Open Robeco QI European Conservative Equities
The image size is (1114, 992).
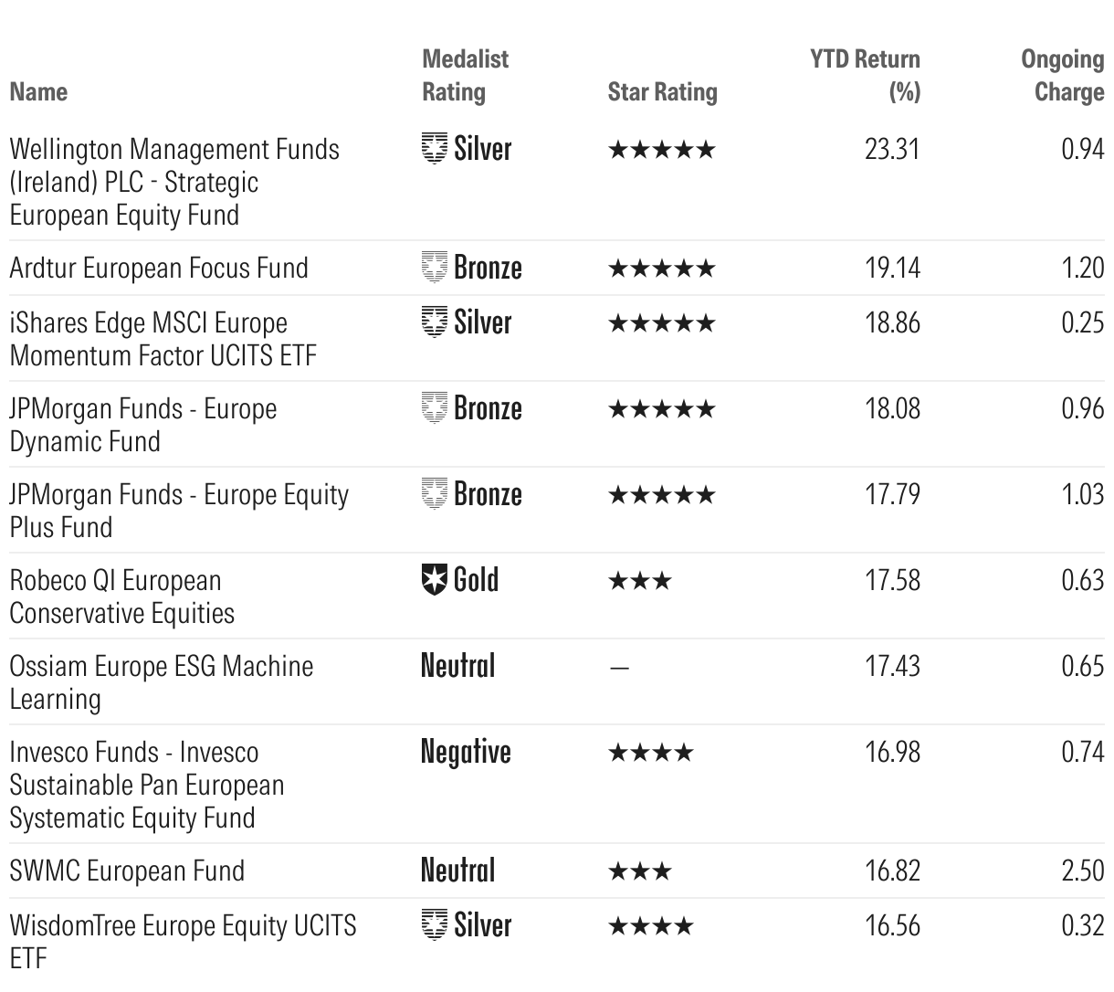(122, 596)
